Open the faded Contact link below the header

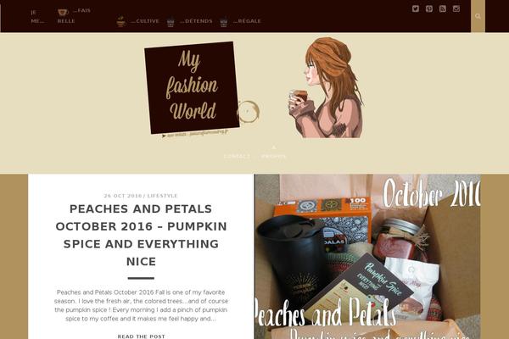[x=237, y=156]
